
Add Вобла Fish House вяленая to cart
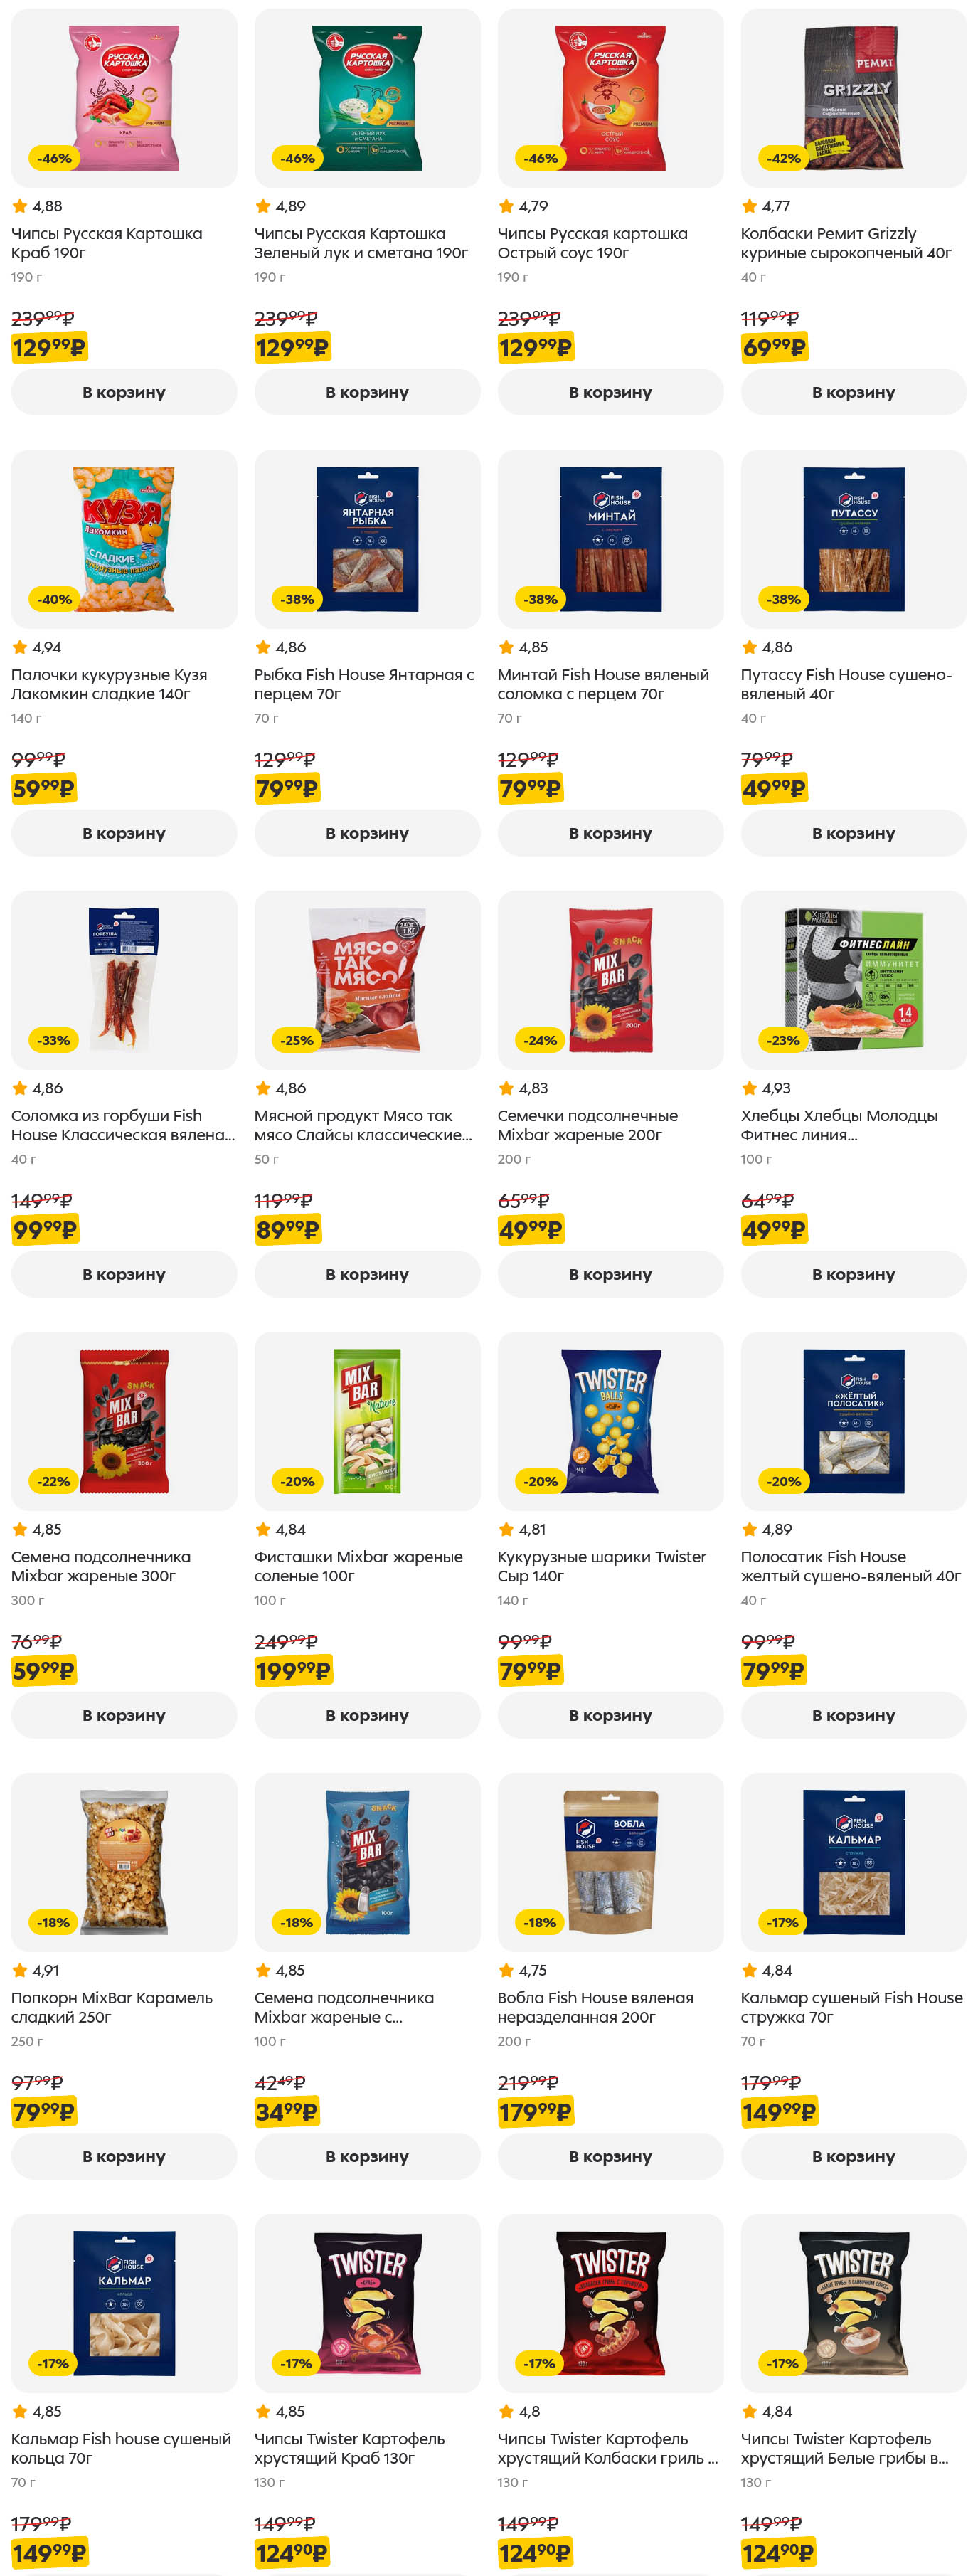(x=610, y=2156)
